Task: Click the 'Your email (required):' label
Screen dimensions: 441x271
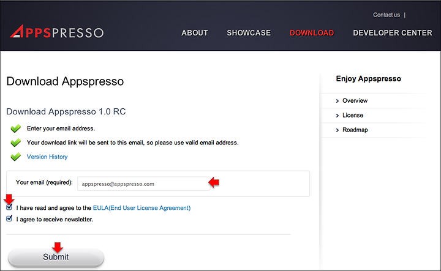Action: (44, 182)
